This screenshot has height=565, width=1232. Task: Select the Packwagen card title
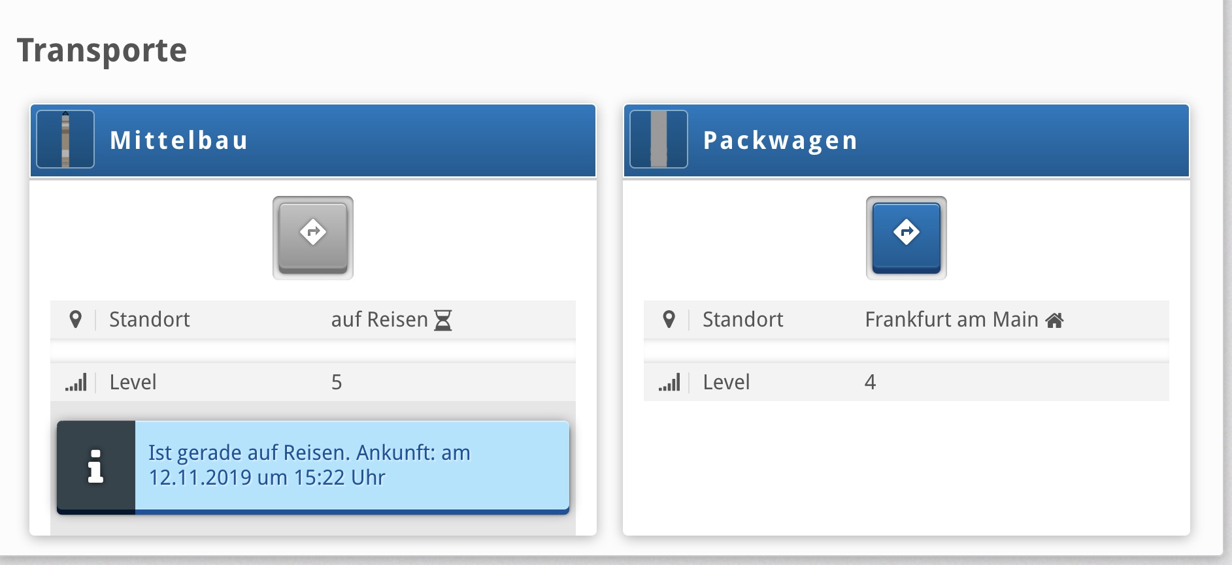click(x=780, y=140)
